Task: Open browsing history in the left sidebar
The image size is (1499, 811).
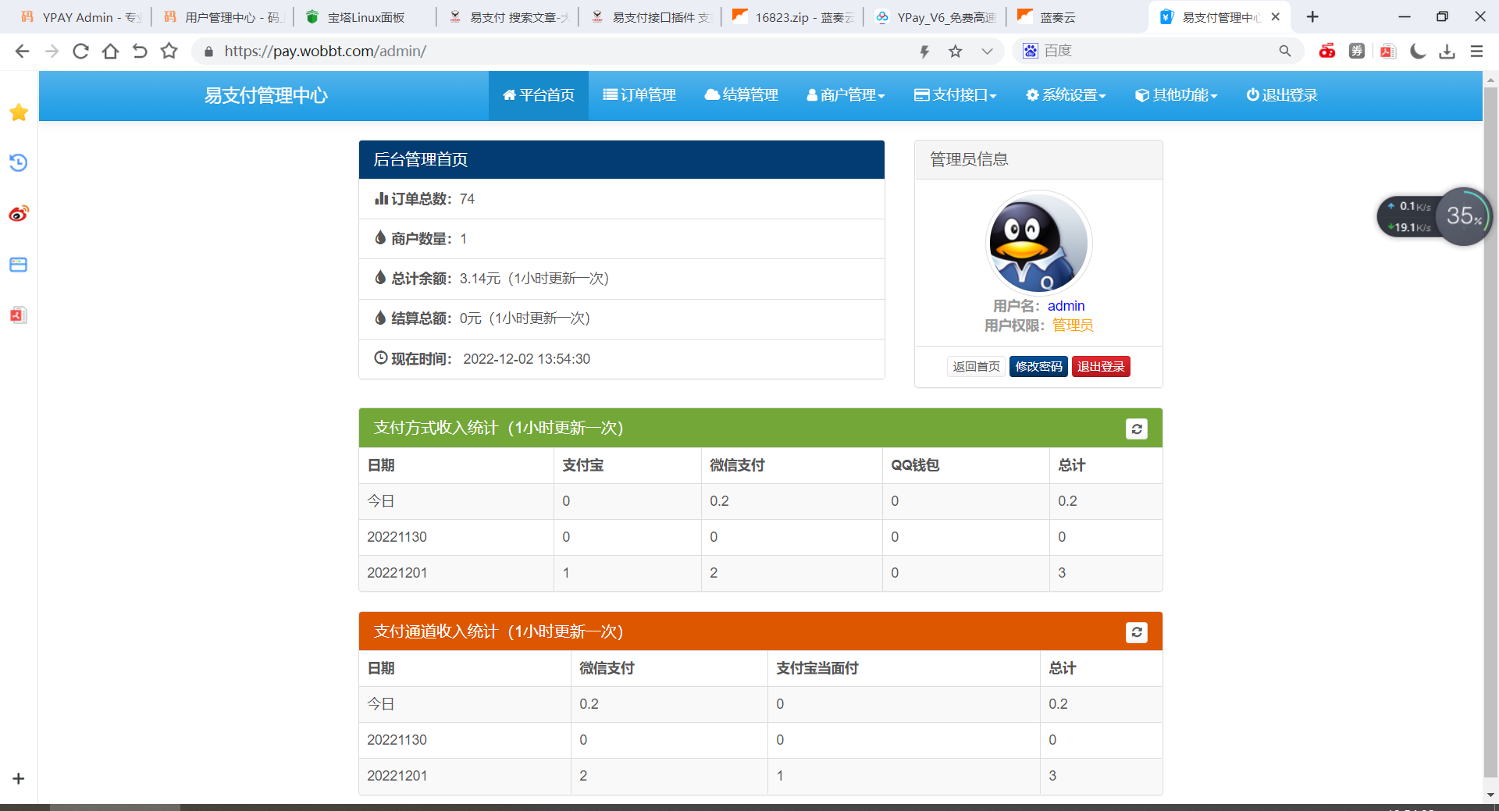Action: (x=18, y=163)
